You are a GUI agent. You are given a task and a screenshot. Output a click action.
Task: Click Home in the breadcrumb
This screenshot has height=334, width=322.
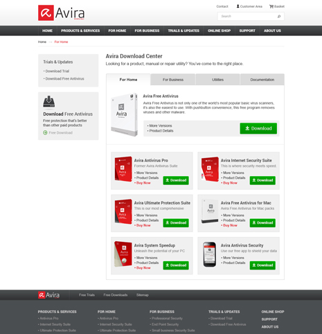42,42
